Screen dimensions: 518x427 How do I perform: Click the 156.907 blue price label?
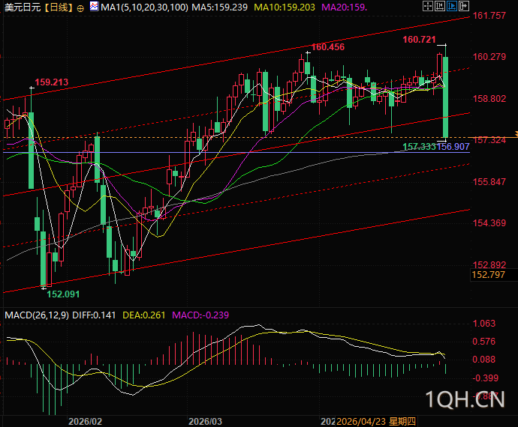pyautogui.click(x=453, y=147)
